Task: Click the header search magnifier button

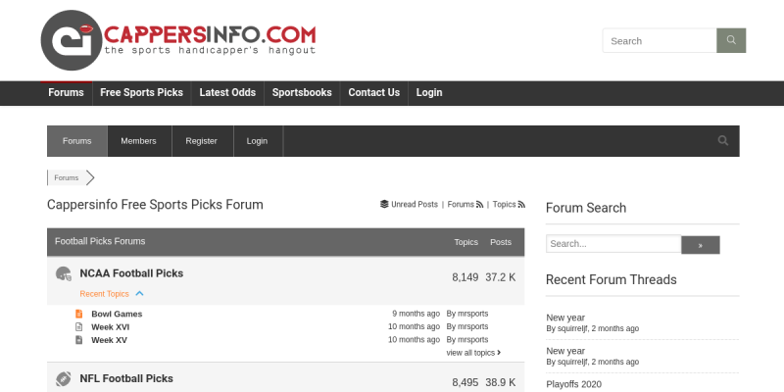Action: [731, 40]
